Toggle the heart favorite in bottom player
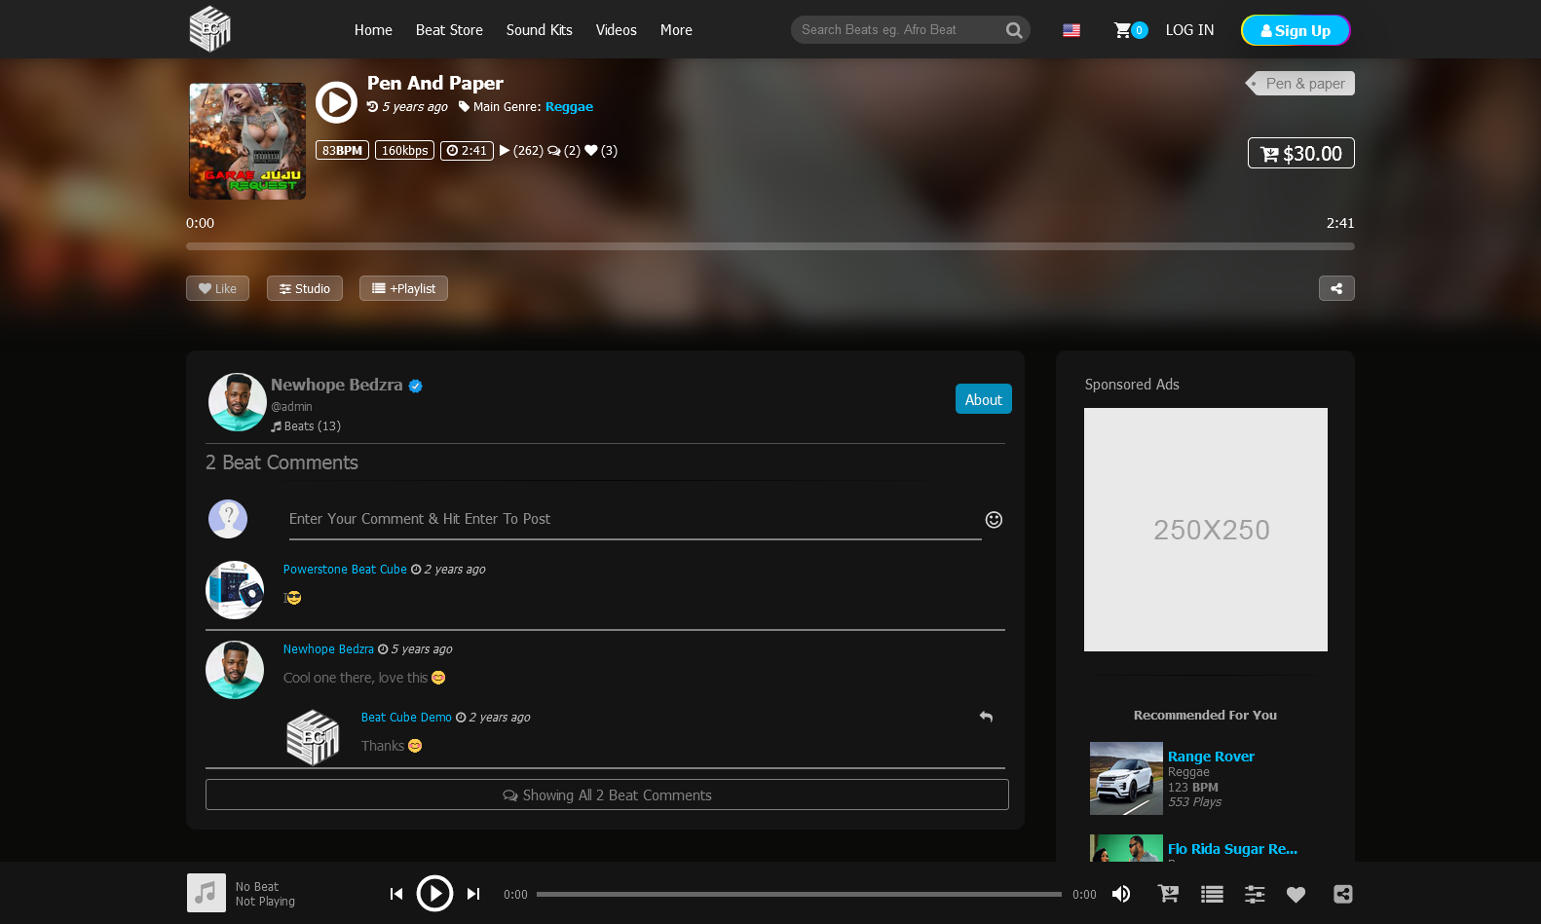Screen dimensions: 1541x924 1296,894
